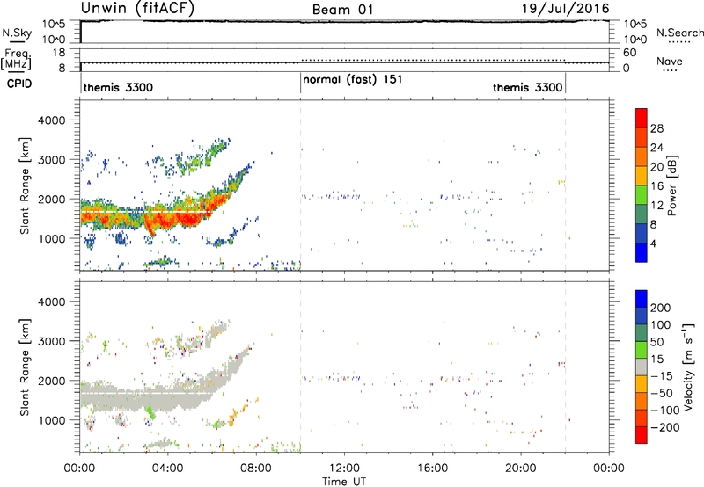704x487 pixels.
Task: Click the gray segment of Velocity colorbar
Action: coord(642,367)
